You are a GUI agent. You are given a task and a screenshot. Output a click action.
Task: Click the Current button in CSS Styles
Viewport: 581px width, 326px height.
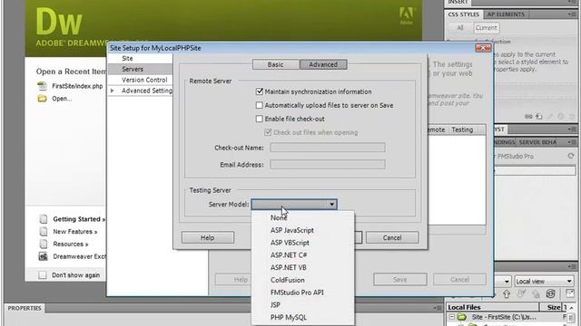point(487,28)
